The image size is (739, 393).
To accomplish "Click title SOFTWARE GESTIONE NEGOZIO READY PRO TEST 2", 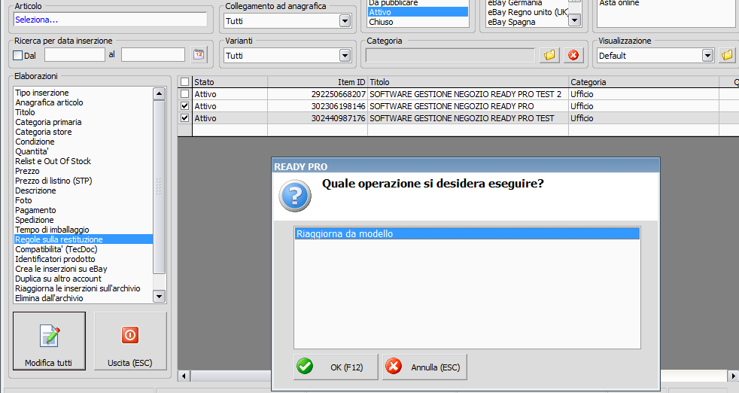I will point(465,94).
